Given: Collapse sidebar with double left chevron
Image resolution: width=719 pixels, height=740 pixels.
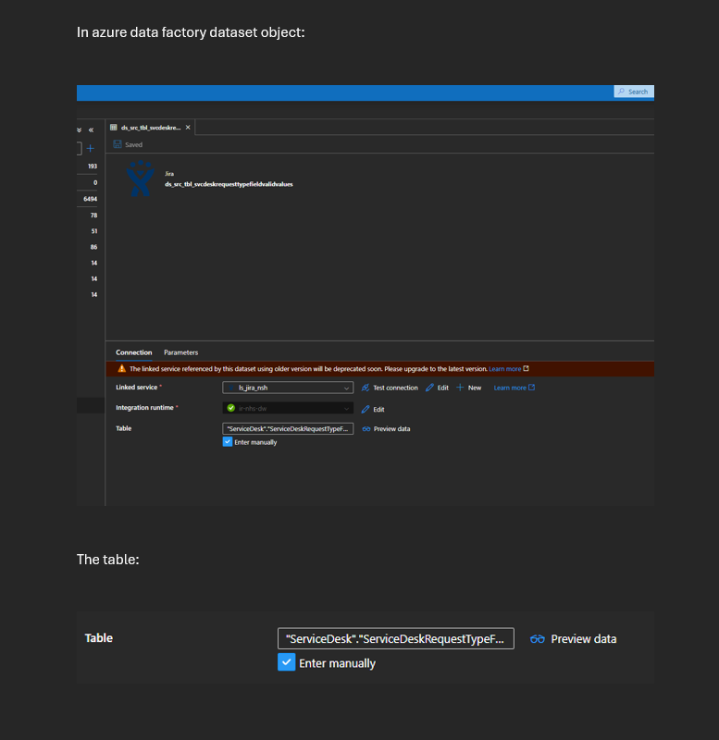Looking at the screenshot, I should point(91,129).
